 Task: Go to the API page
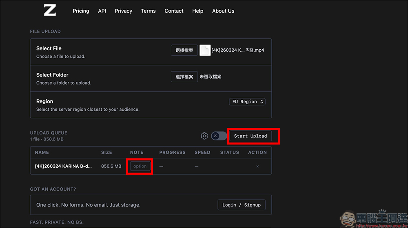pyautogui.click(x=102, y=11)
